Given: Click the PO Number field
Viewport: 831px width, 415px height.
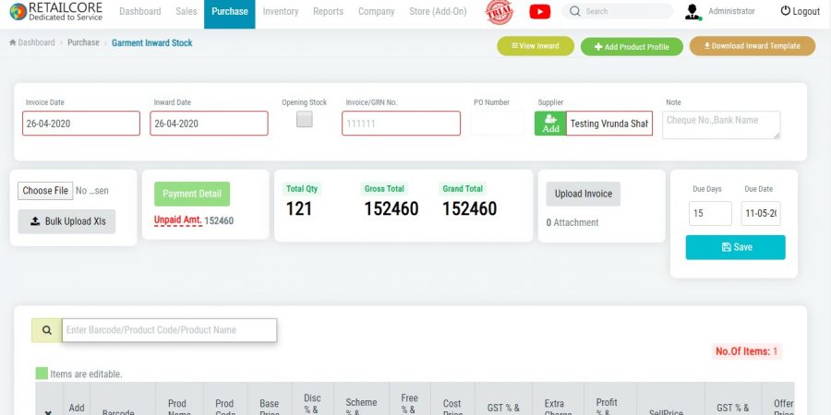Looking at the screenshot, I should tap(498, 124).
